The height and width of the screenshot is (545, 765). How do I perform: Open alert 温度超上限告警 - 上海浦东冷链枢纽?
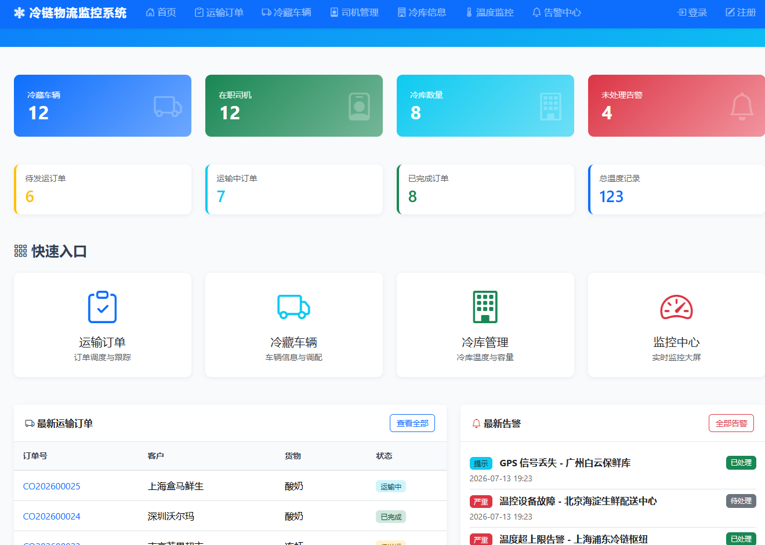574,539
